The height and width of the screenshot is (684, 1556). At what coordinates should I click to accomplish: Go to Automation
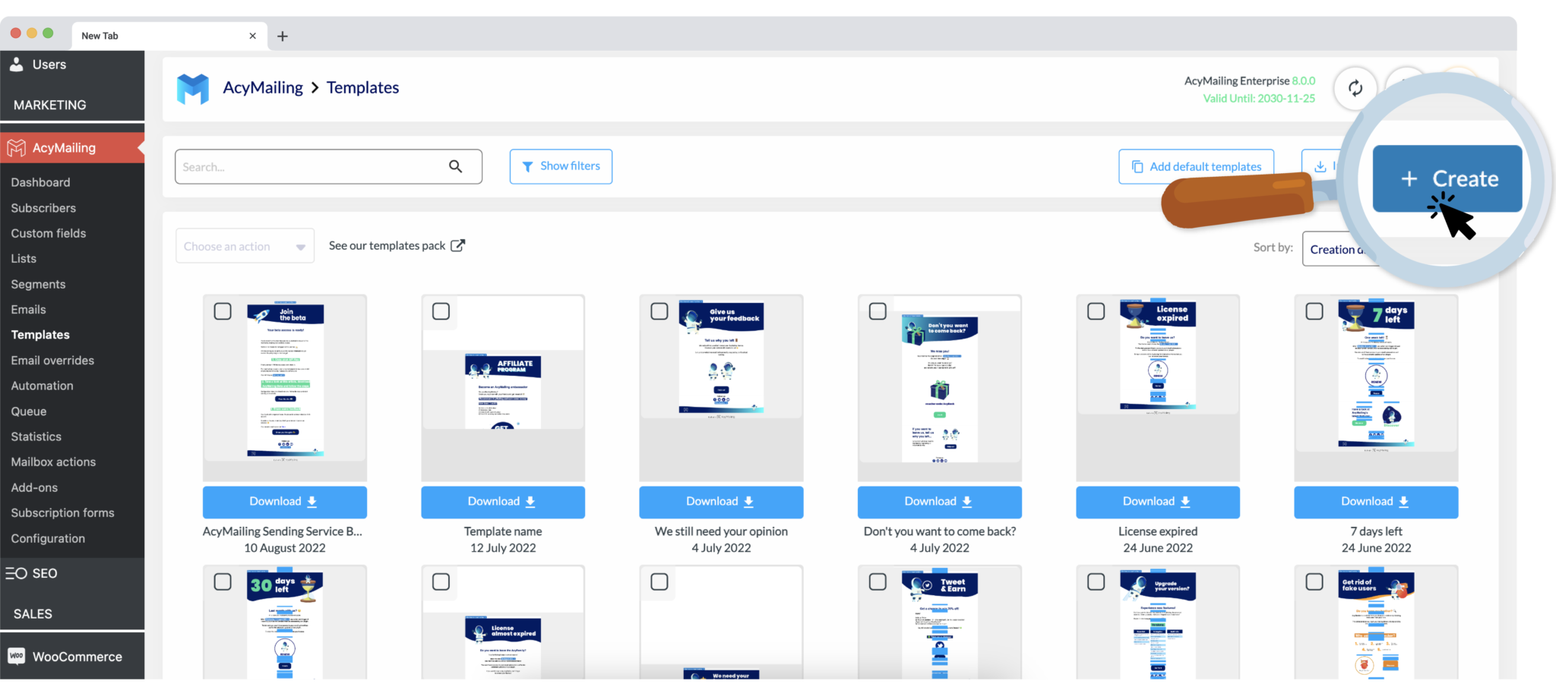point(42,386)
